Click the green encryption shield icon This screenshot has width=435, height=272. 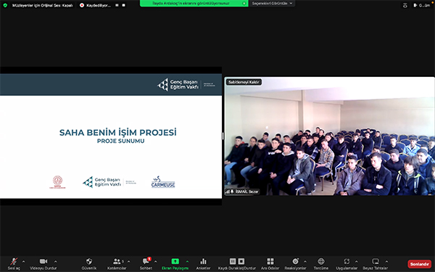[x=5, y=5]
